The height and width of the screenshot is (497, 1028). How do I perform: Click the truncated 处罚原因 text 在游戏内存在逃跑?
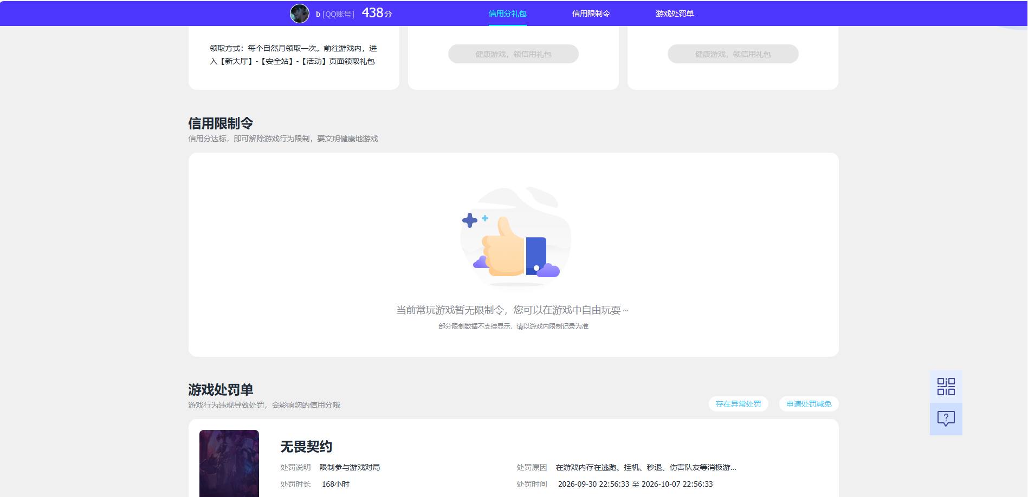(645, 467)
